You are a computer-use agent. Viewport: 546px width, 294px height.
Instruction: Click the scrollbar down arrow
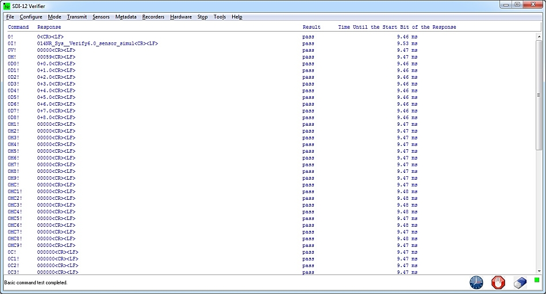(539, 271)
